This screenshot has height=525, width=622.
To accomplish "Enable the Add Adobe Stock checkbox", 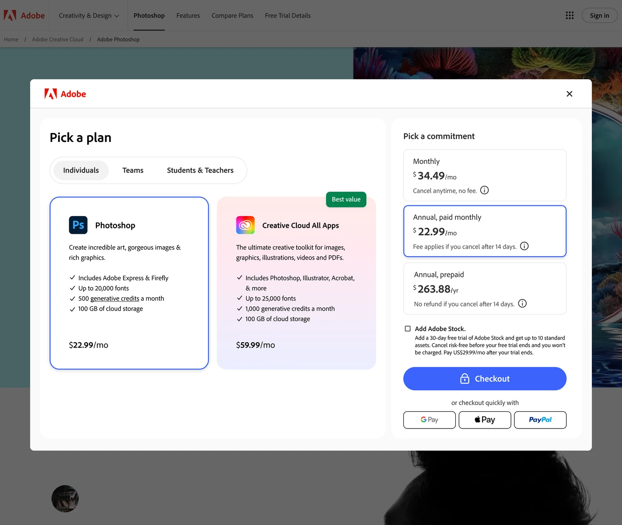I will pyautogui.click(x=407, y=329).
